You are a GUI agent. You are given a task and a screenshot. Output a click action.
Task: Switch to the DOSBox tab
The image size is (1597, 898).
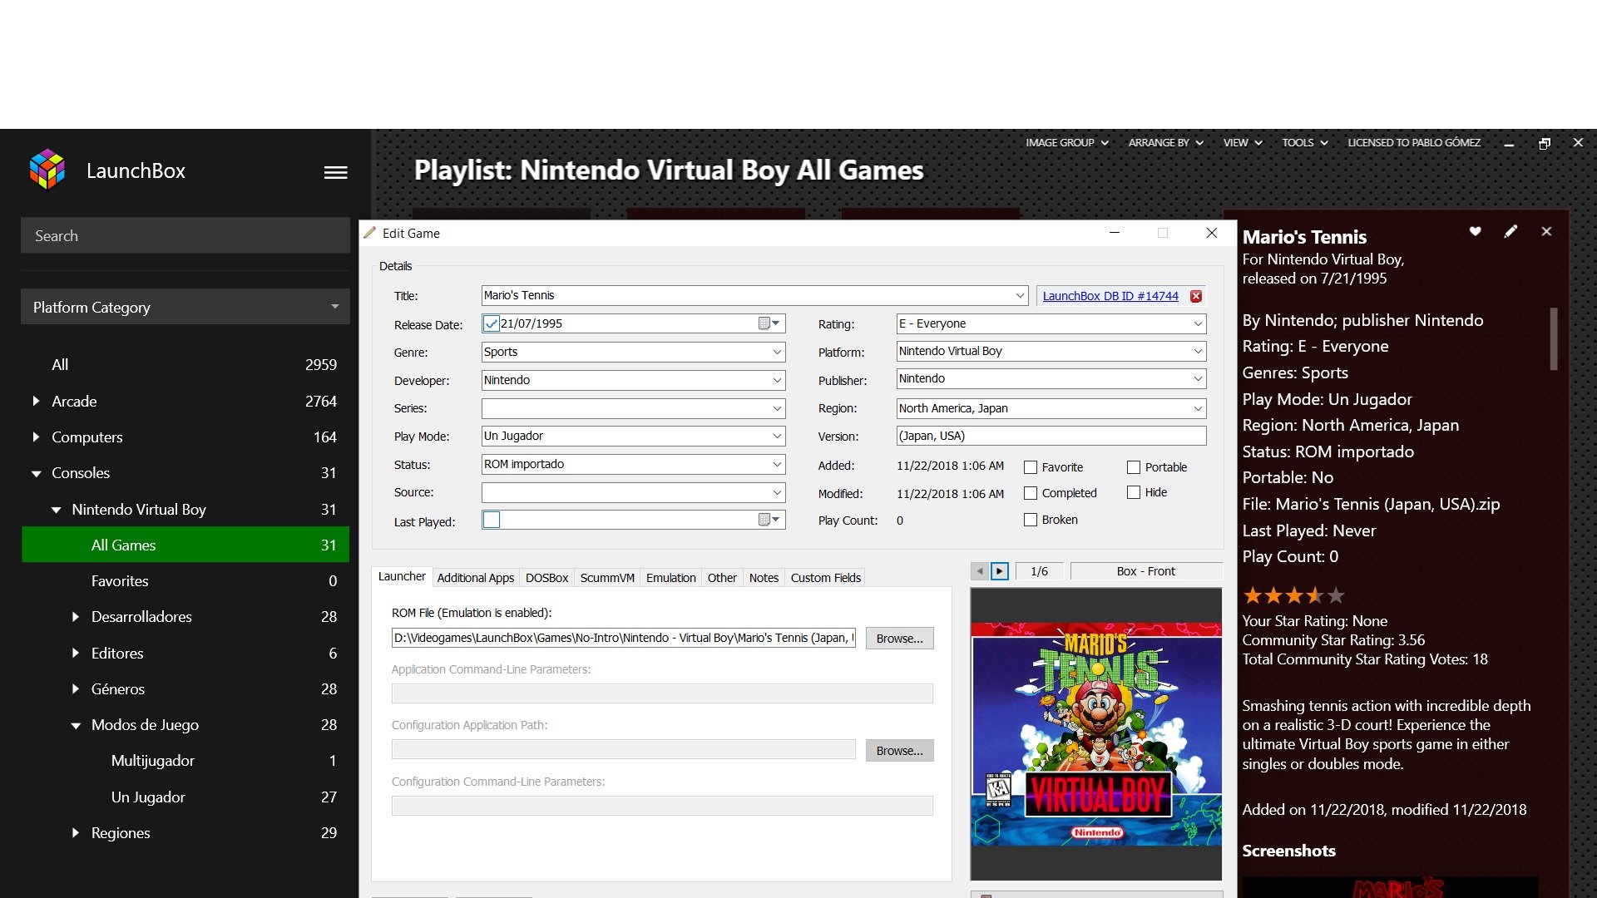click(546, 578)
